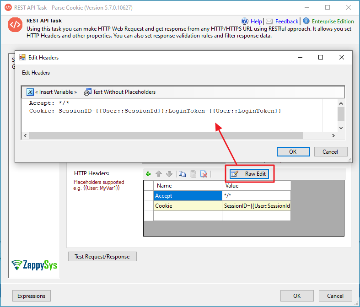360x307 pixels.
Task: Click the copy headers icon
Action: (x=182, y=174)
